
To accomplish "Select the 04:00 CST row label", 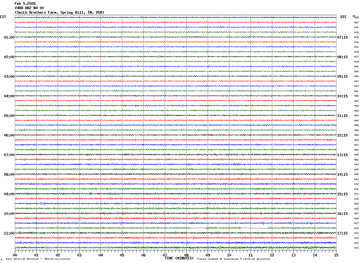I will pos(9,96).
